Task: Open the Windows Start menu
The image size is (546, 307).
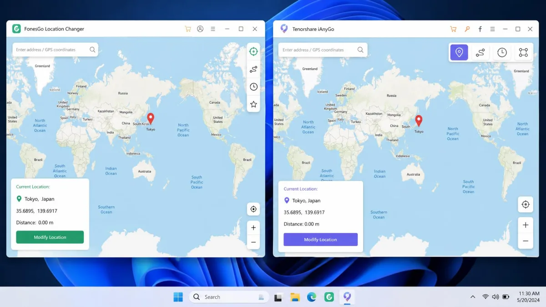Action: click(178, 297)
